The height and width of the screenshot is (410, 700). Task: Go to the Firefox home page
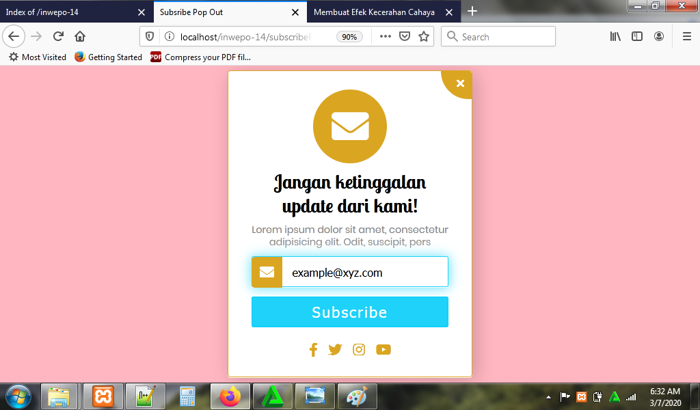click(x=80, y=37)
